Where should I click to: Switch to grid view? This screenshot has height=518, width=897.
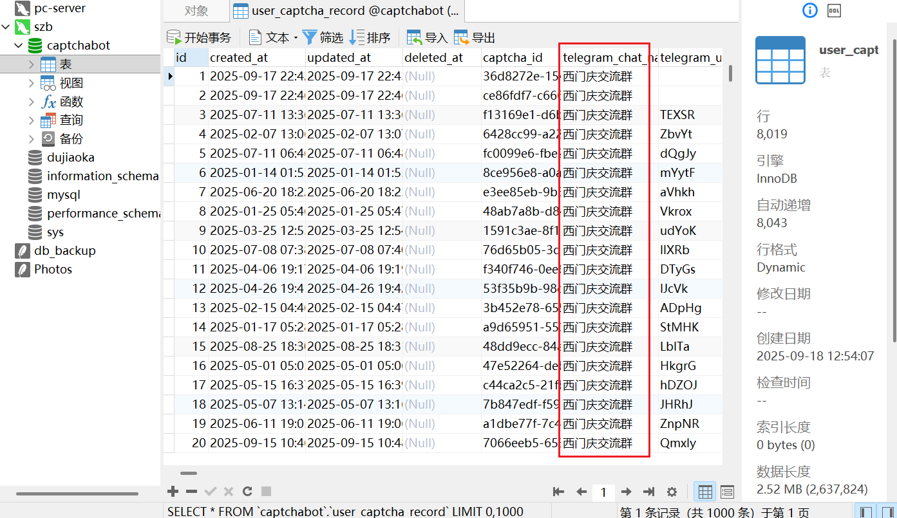click(x=705, y=492)
